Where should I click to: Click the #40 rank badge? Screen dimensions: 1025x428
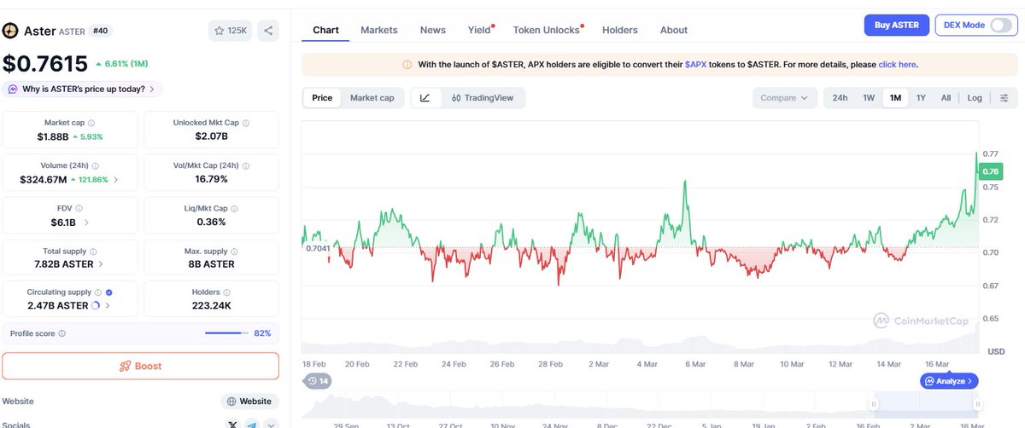click(102, 31)
